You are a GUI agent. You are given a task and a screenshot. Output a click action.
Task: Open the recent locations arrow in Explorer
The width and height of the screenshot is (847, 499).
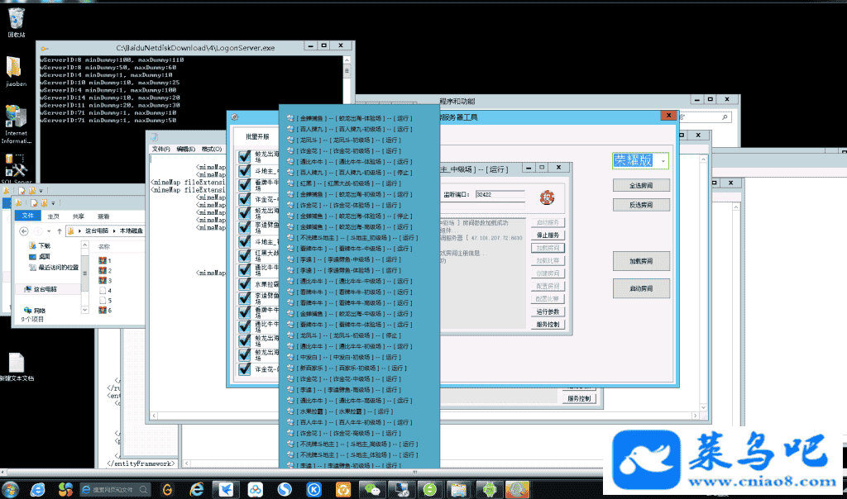[x=50, y=230]
